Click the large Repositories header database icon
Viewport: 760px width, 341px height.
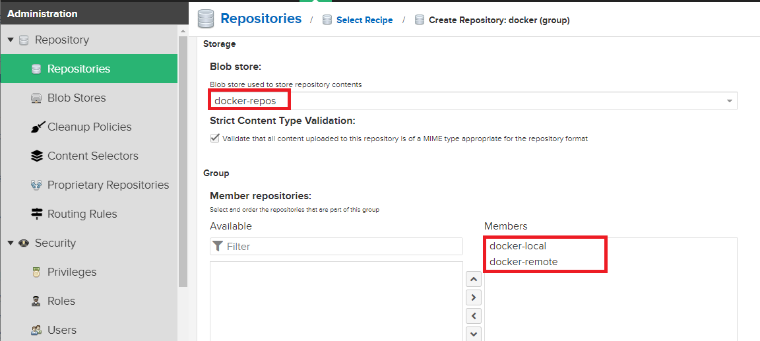tap(206, 20)
